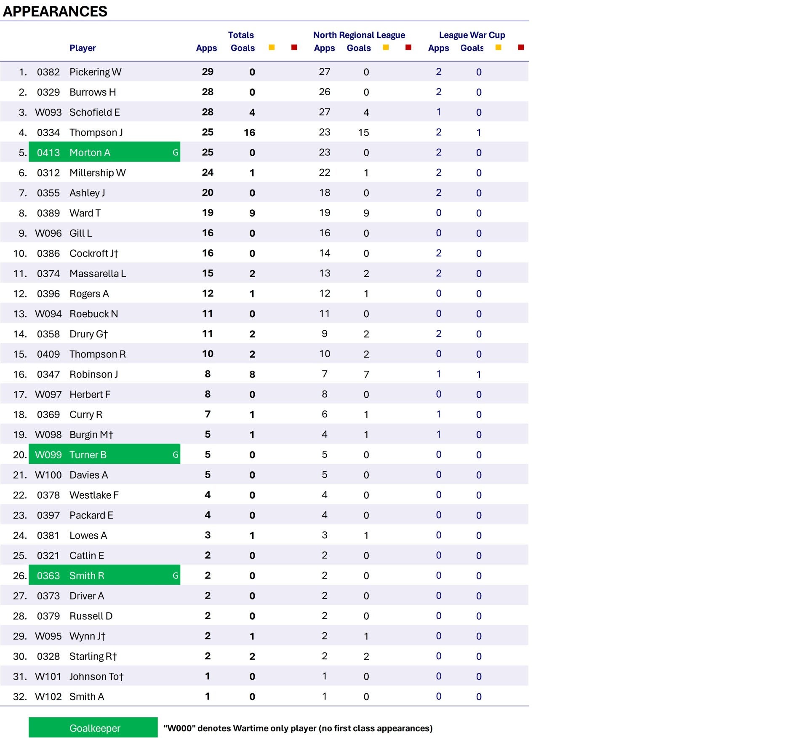Click the yellow card icon under Totals
Viewport: 808px width, 738px height.
[272, 48]
